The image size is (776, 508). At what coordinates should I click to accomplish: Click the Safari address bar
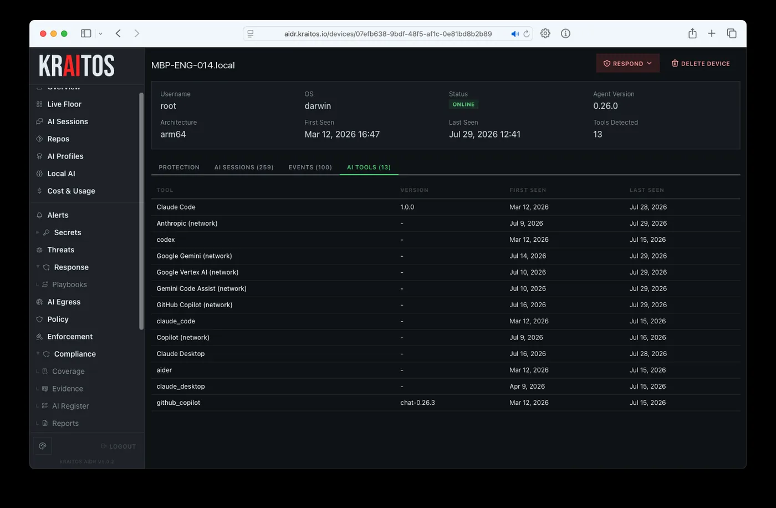tap(388, 34)
